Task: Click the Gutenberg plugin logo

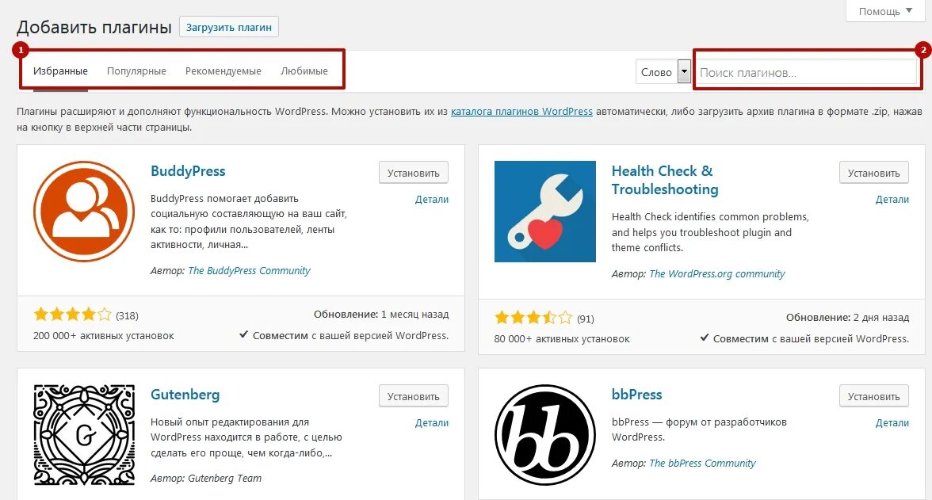Action: click(84, 434)
